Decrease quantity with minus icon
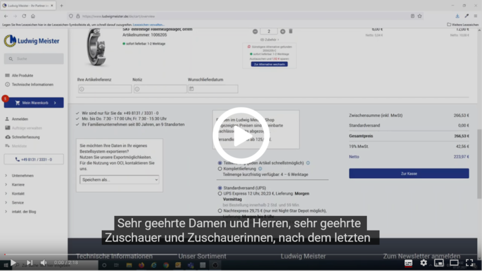This screenshot has width=482, height=271. coord(255,32)
